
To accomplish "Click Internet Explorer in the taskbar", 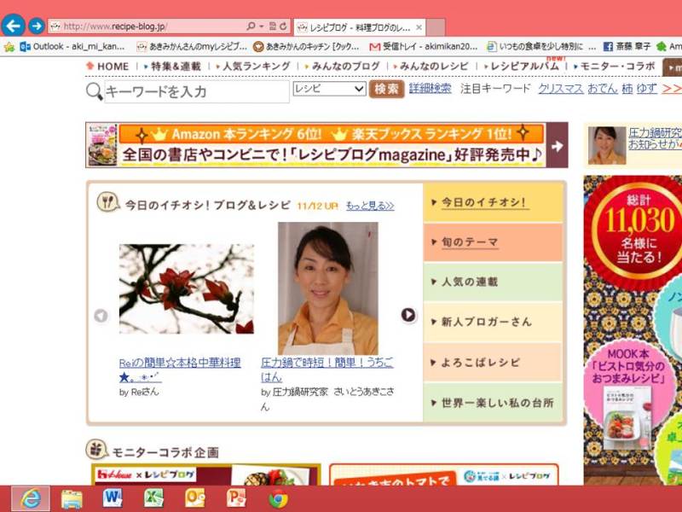I will point(31,499).
